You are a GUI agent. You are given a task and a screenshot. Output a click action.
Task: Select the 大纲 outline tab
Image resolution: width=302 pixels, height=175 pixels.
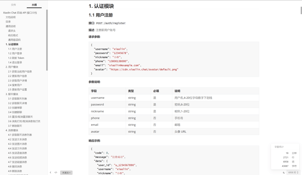click(x=34, y=5)
